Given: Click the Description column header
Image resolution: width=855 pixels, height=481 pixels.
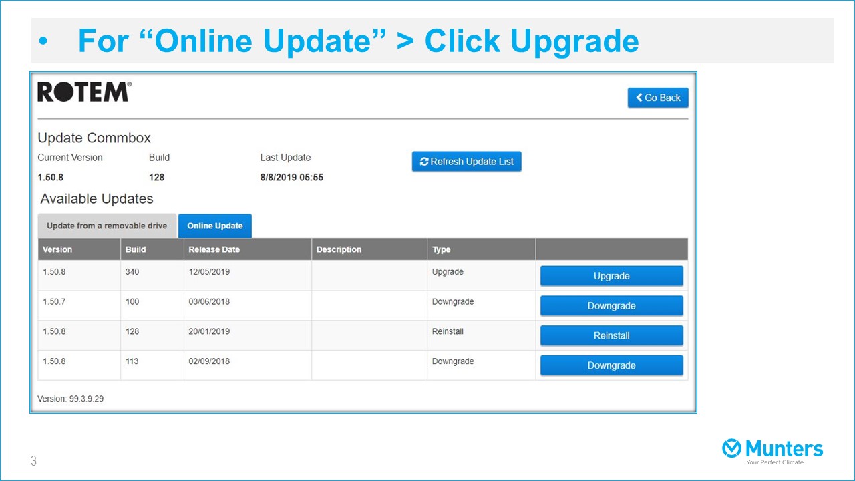Looking at the screenshot, I should (338, 249).
